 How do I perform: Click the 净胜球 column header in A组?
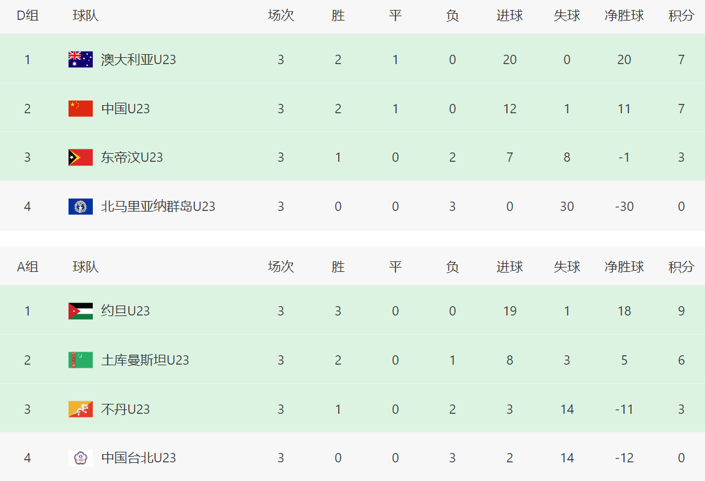point(624,268)
